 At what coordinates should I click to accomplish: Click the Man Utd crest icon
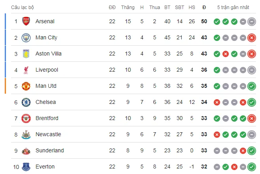[26, 86]
